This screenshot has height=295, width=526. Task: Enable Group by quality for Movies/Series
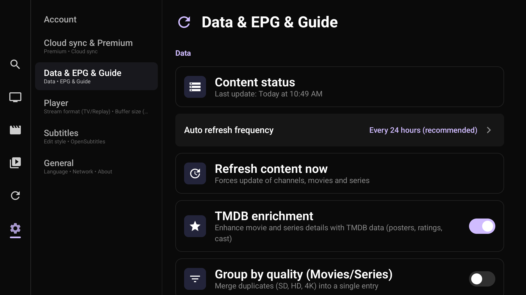coord(482,279)
